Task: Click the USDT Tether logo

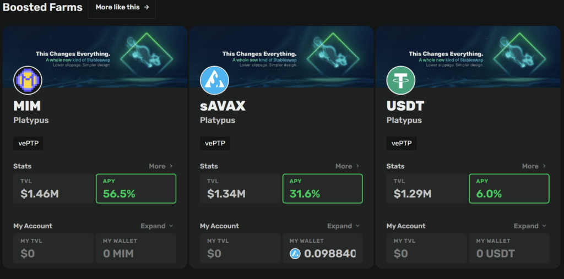Action: (400, 80)
